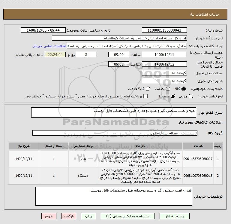The image size is (231, 224).
Task: Open مشاهده مدارک پیوستی (1) button
Action: tap(128, 216)
